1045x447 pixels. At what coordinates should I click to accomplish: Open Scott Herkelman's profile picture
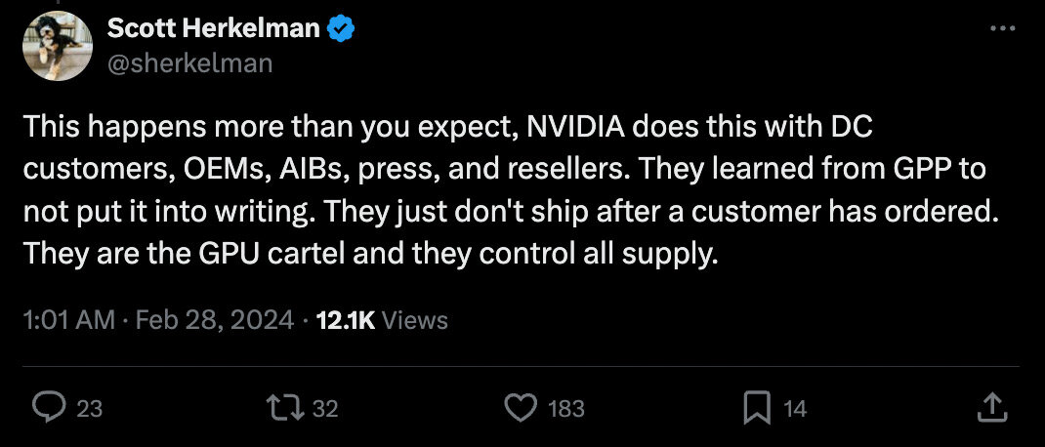click(x=57, y=46)
